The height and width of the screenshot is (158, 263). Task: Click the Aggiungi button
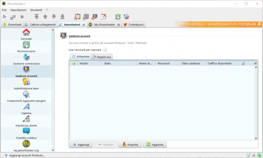(81, 145)
